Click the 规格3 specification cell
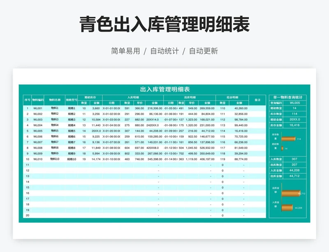This screenshot has height=252, width=329. click(72, 120)
